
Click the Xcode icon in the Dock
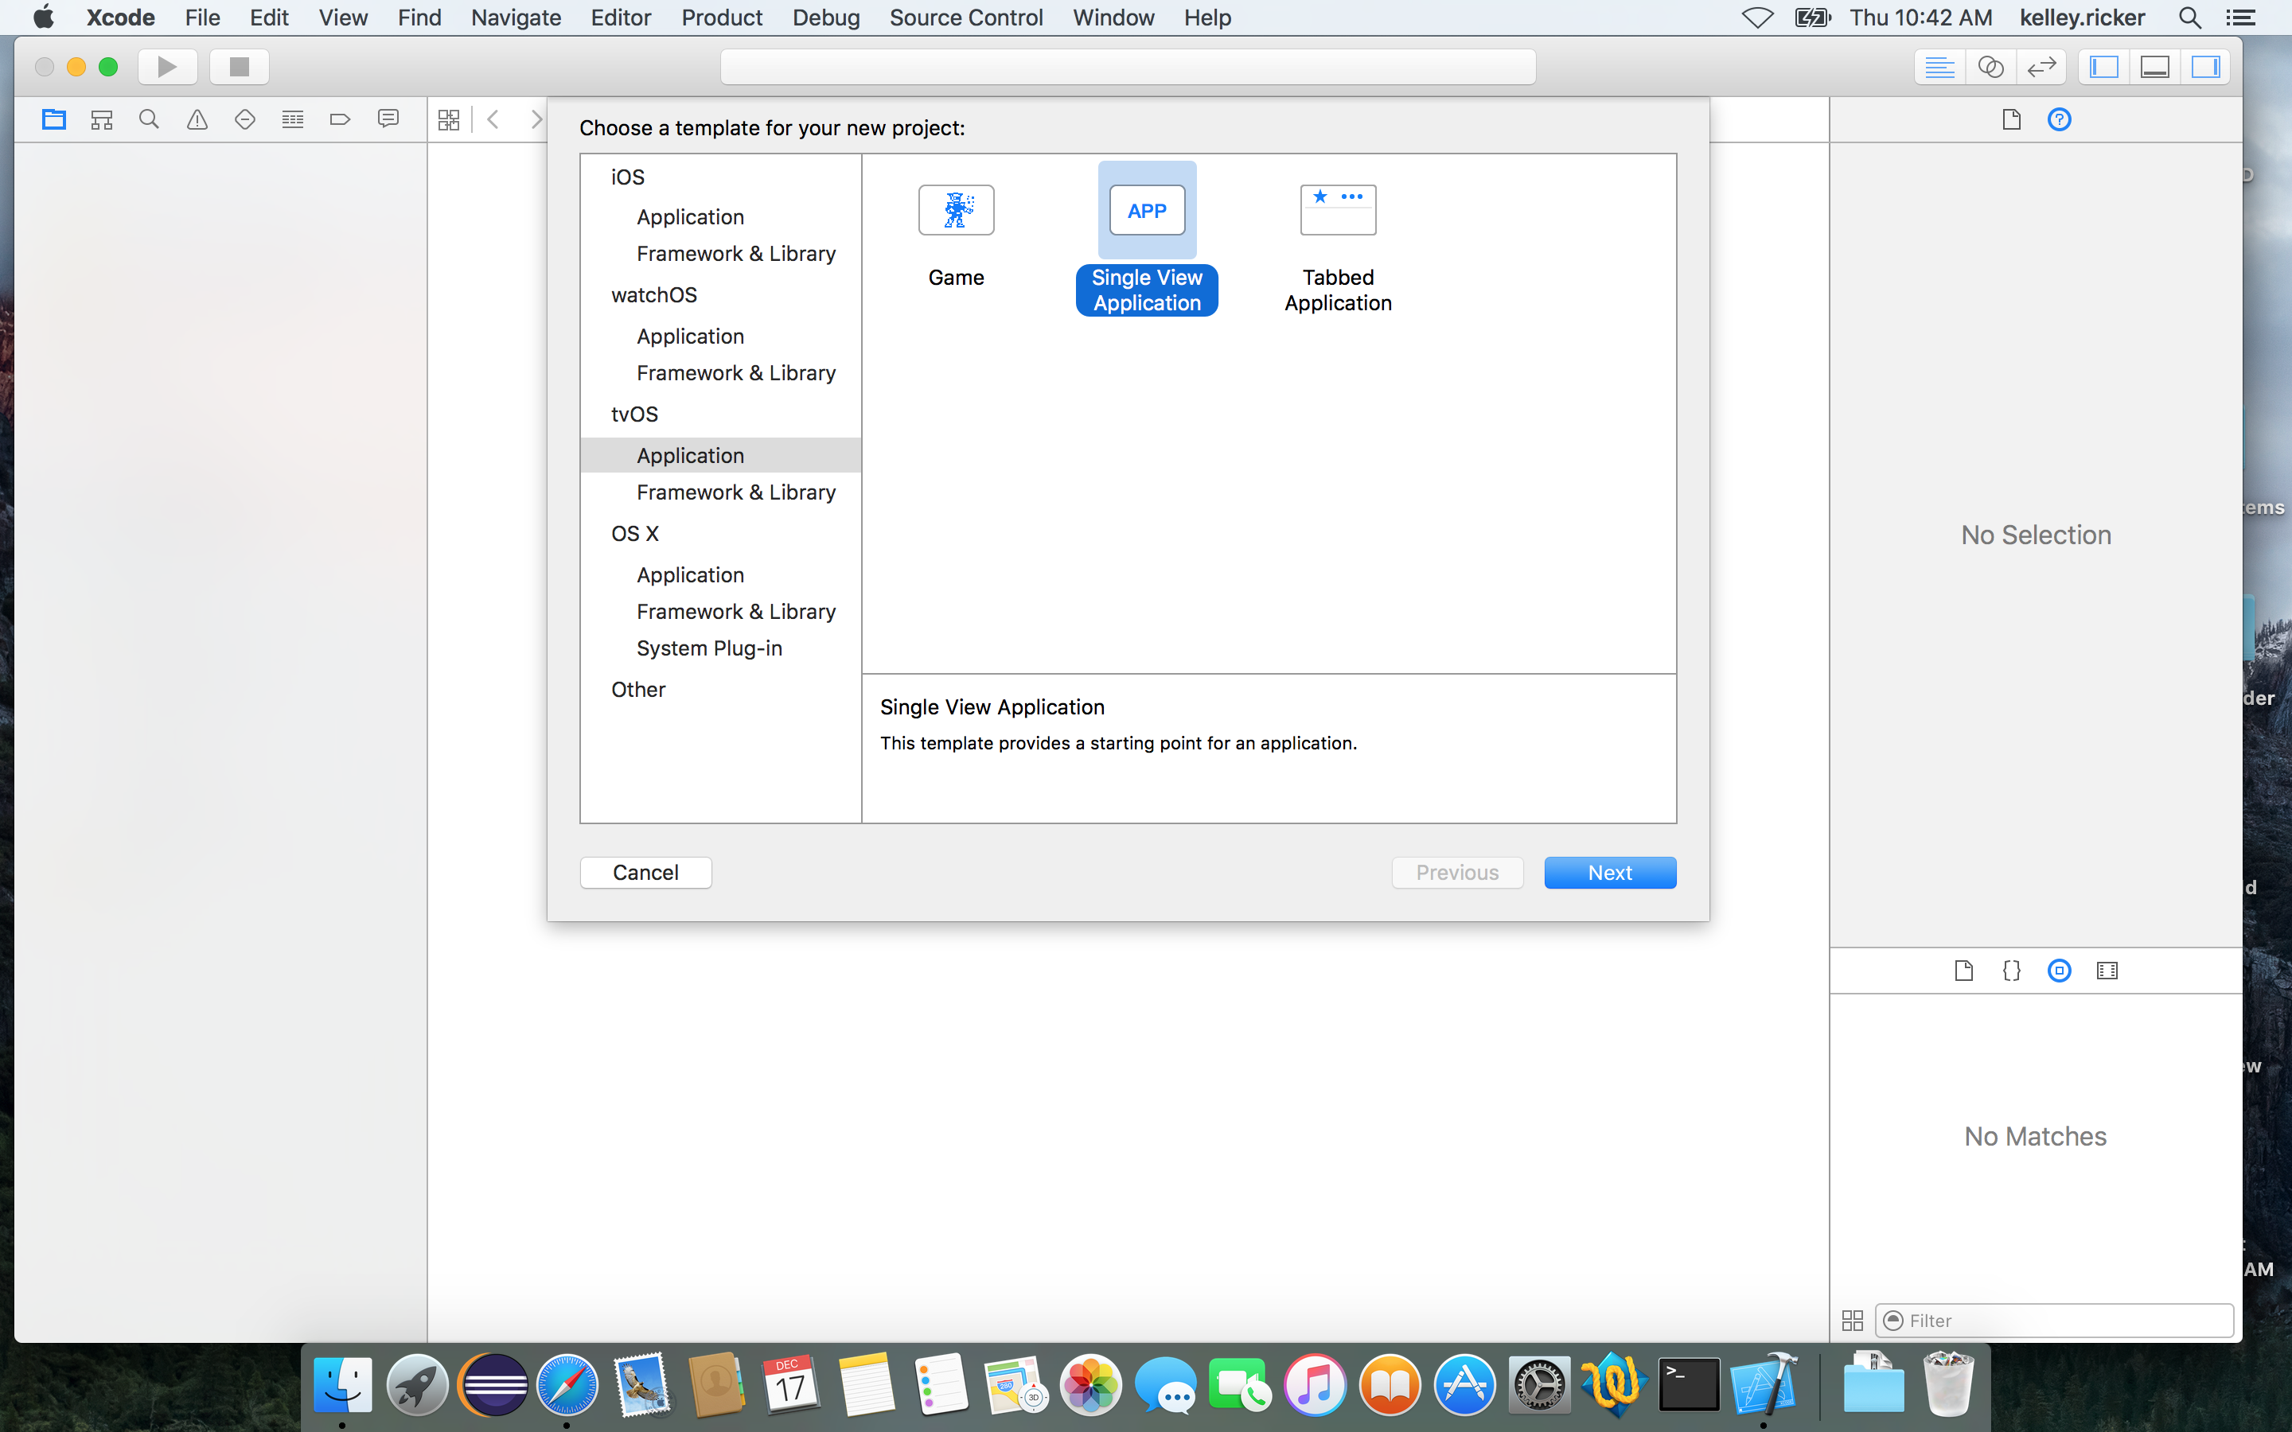pos(1764,1386)
